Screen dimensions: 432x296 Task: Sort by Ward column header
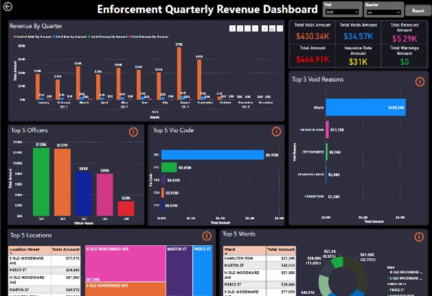[245, 250]
